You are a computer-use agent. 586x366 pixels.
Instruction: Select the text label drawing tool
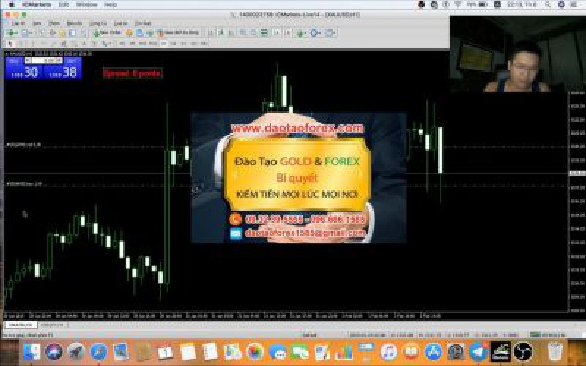pyautogui.click(x=95, y=43)
